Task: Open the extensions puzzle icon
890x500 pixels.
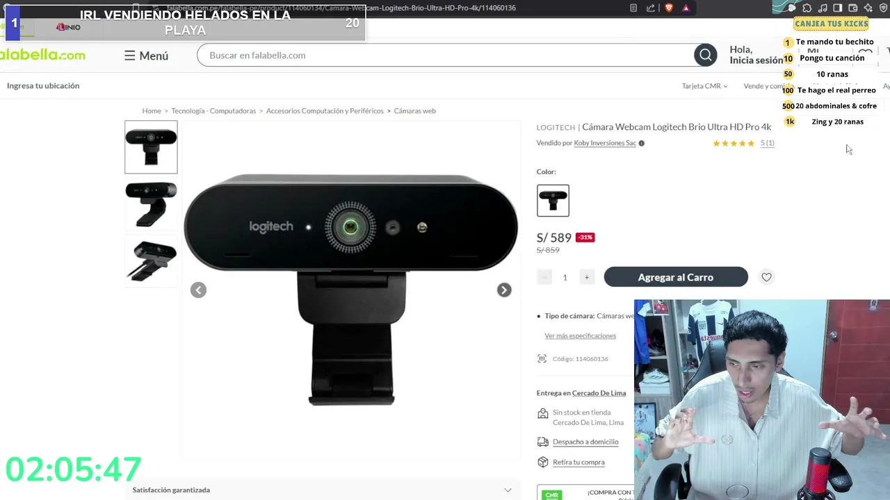Action: click(x=807, y=8)
